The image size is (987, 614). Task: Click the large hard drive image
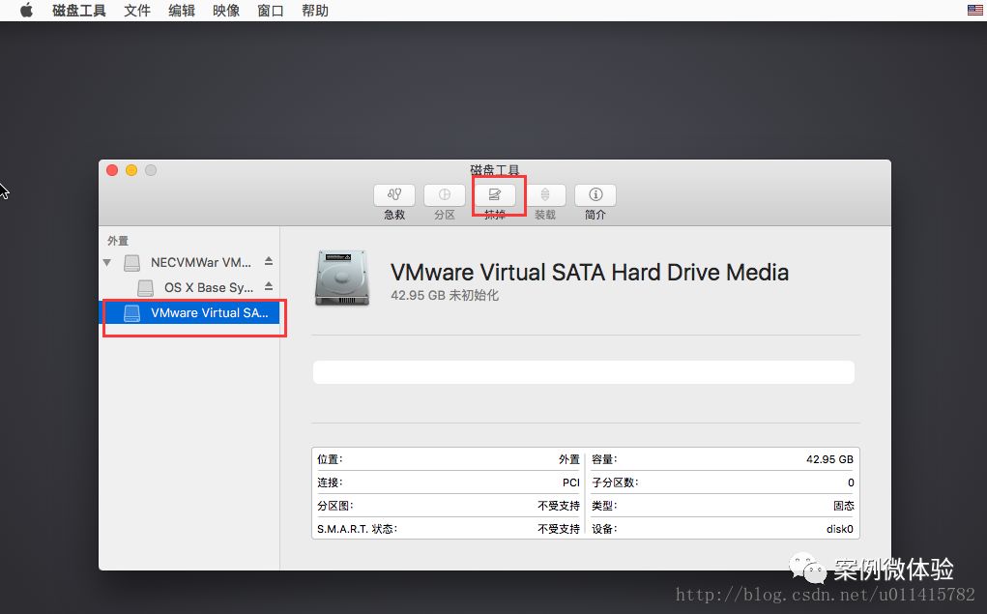(x=342, y=278)
